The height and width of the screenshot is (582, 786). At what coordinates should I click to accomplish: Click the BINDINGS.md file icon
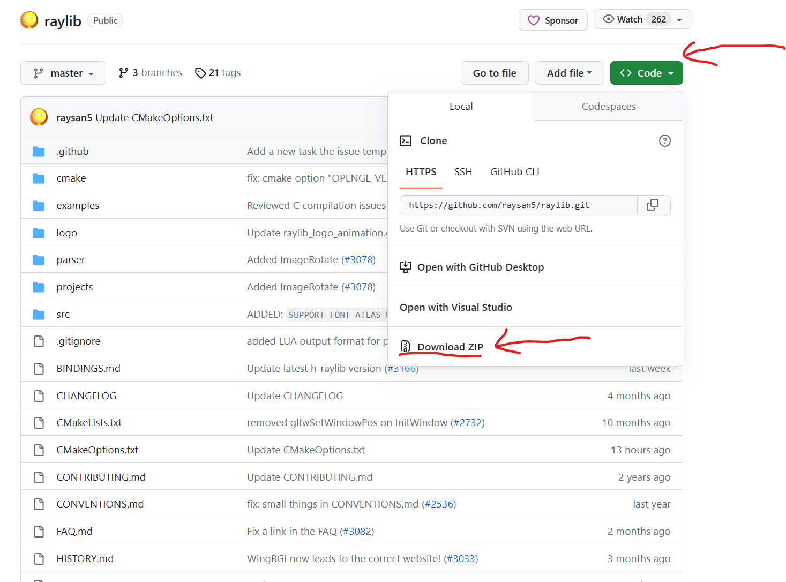coord(39,369)
